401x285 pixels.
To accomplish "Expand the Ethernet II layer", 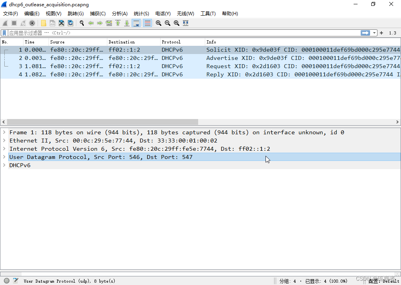I will pos(4,140).
